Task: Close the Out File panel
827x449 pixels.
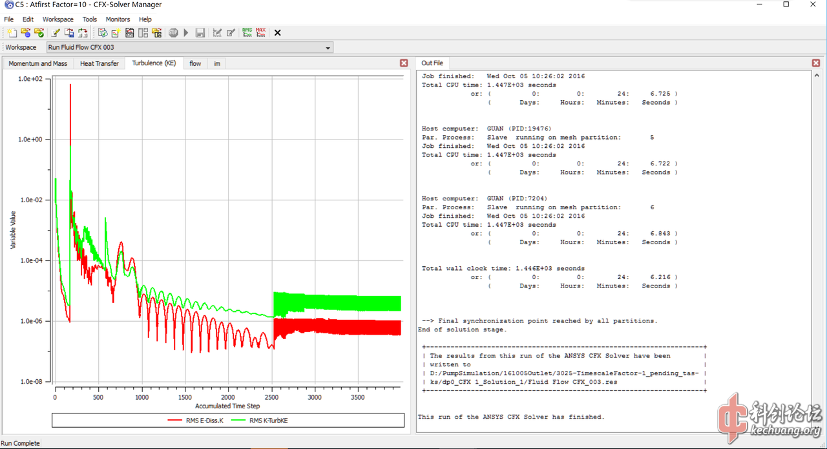Action: [815, 63]
